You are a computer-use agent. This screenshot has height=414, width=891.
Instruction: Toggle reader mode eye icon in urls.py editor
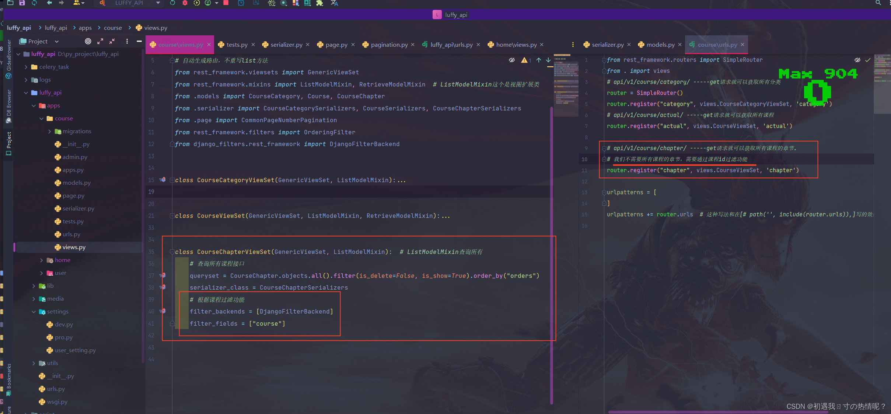coord(857,60)
